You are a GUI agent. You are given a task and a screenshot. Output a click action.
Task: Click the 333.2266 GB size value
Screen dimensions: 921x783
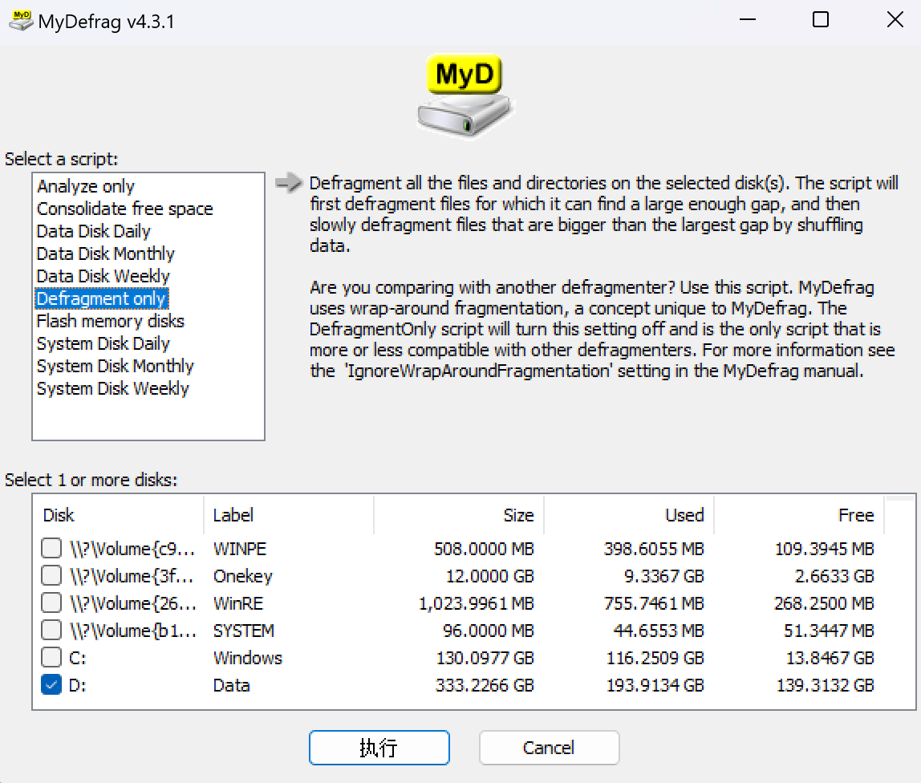tap(485, 685)
